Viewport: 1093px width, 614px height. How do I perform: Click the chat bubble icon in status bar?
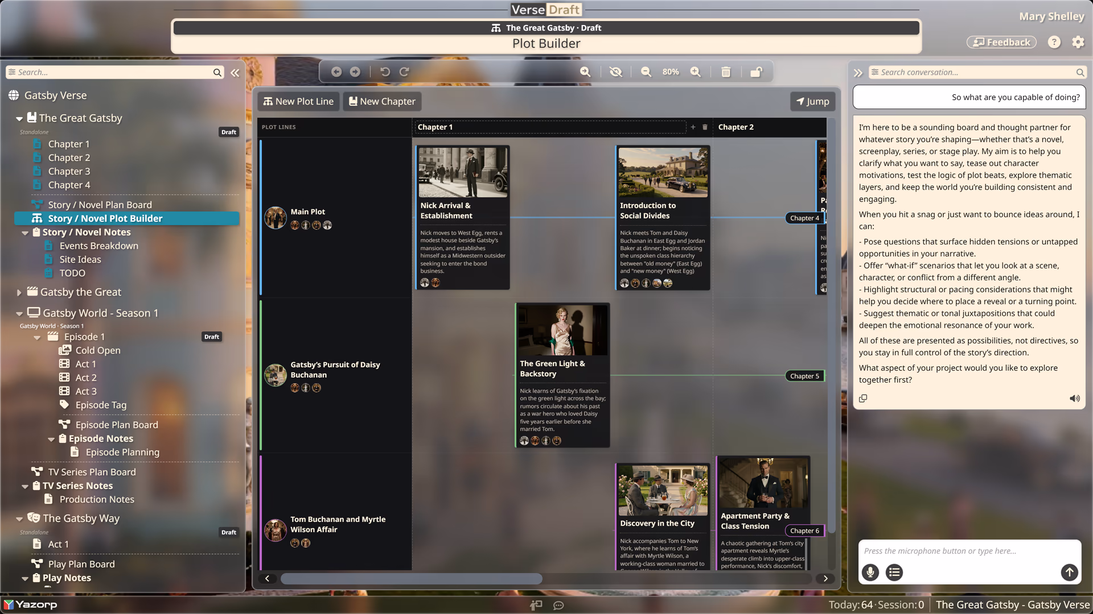pos(558,605)
